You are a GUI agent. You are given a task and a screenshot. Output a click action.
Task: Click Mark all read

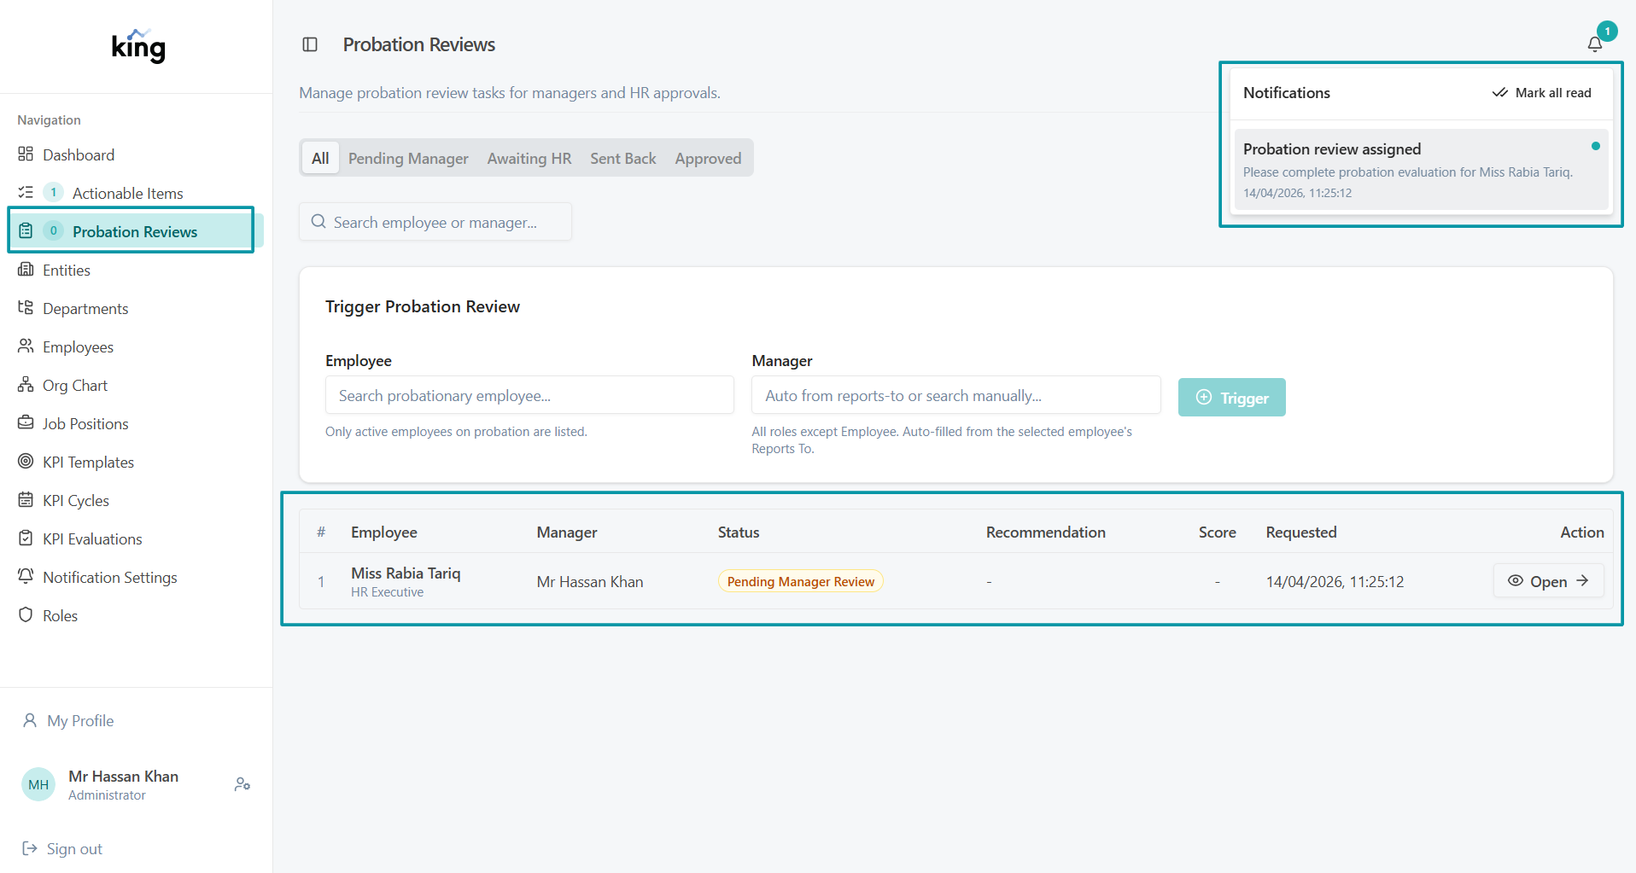[1542, 92]
